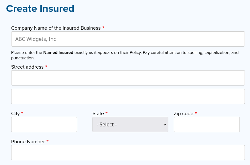
Task: Click the 'State' field label
Action: (98, 114)
